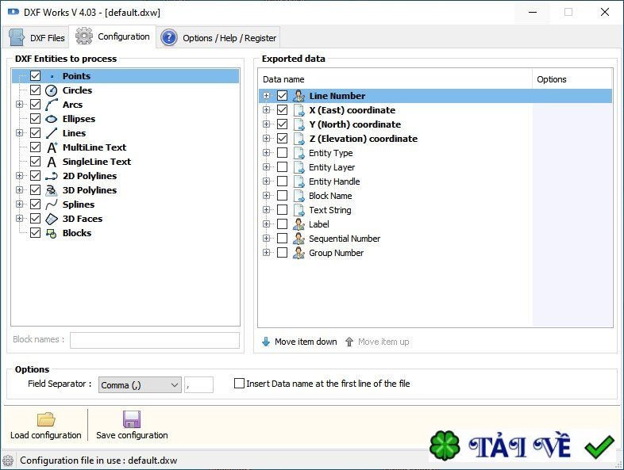Click the Splines curve icon
This screenshot has width=624, height=470.
[52, 204]
